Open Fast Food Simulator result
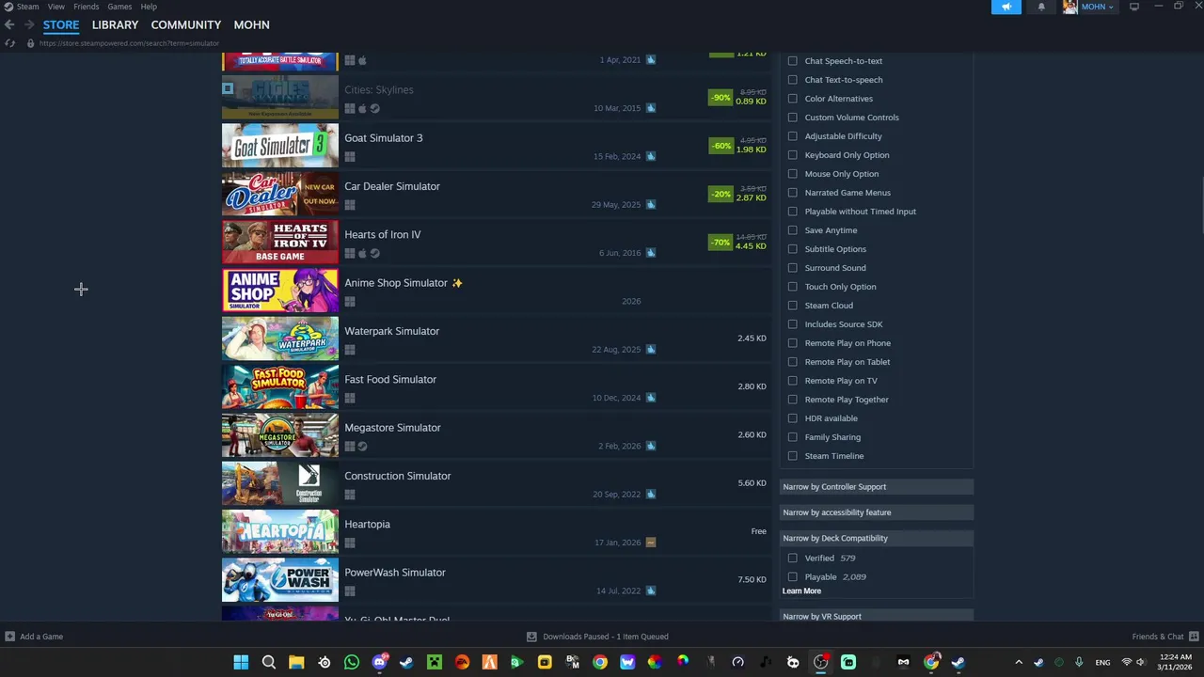Screen dimensions: 1204x677 (497, 386)
